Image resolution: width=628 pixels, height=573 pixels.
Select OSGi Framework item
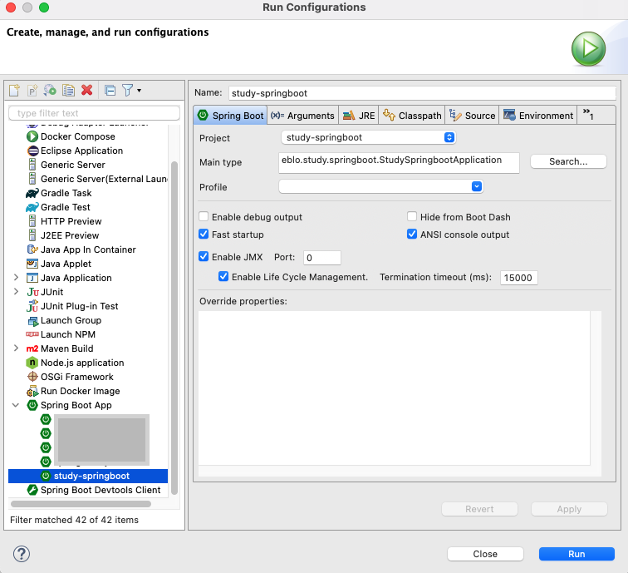[x=70, y=377]
